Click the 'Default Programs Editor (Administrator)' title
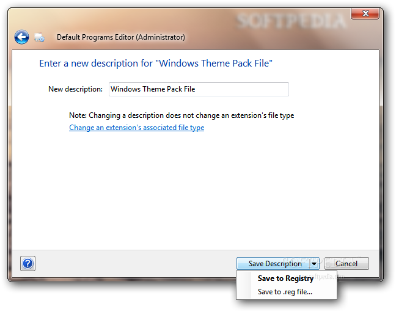The width and height of the screenshot is (396, 312). [121, 37]
